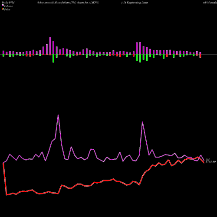Click the green-red Price legend swatch
Image resolution: width=217 pixels, height=217 pixels.
(3, 9)
